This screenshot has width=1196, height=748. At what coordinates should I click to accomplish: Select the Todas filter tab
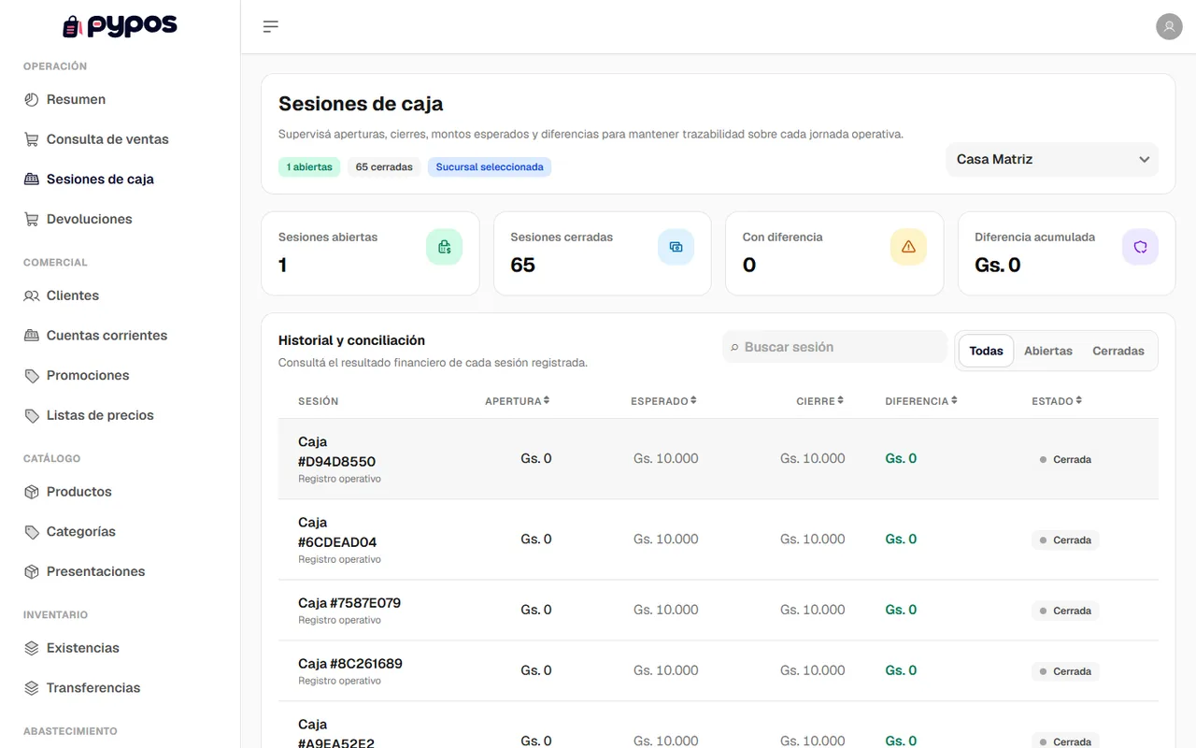click(986, 351)
